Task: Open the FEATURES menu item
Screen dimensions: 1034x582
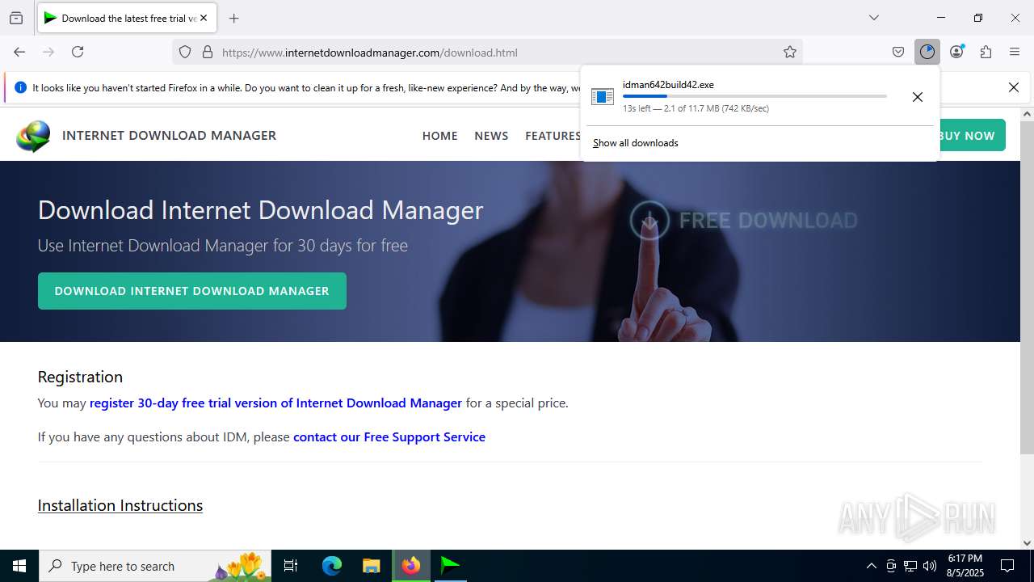Action: coord(553,136)
